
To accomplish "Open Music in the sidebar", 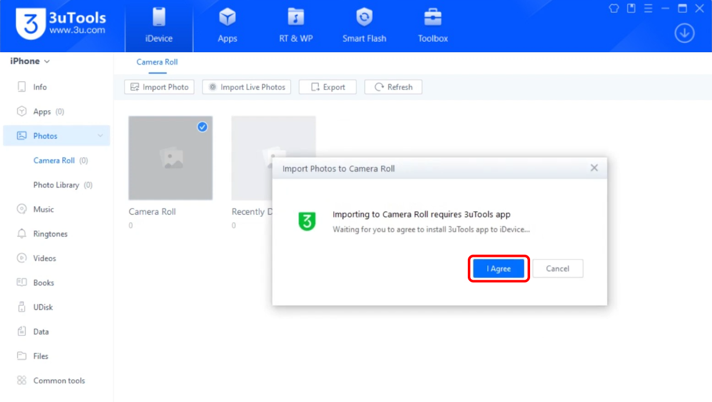I will point(43,210).
